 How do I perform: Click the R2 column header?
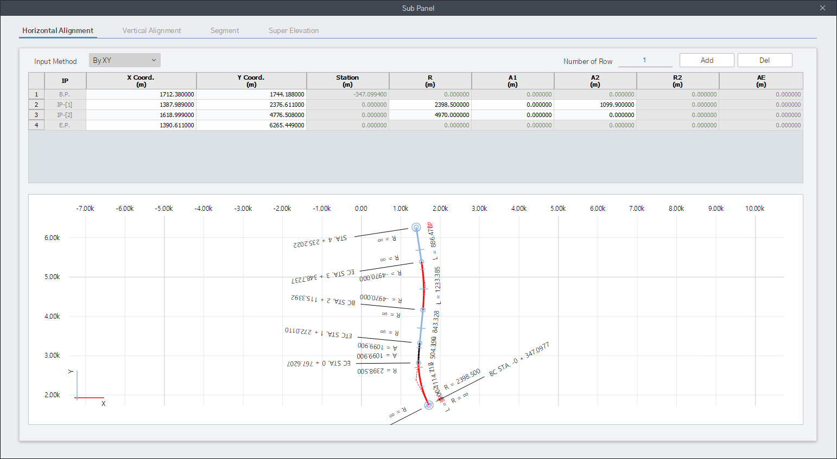[678, 81]
